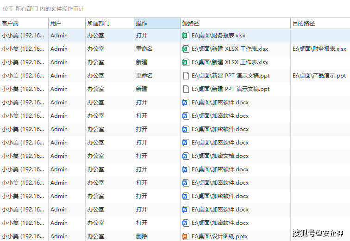The height and width of the screenshot is (241, 350).
Task: Click the orange PowerPoint icon beside 设计图纸.pptx
Action: pyautogui.click(x=186, y=236)
